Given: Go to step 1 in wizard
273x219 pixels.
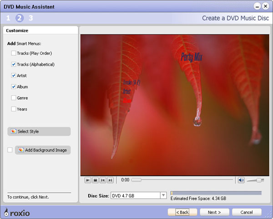Looking at the screenshot, I should point(8,18).
